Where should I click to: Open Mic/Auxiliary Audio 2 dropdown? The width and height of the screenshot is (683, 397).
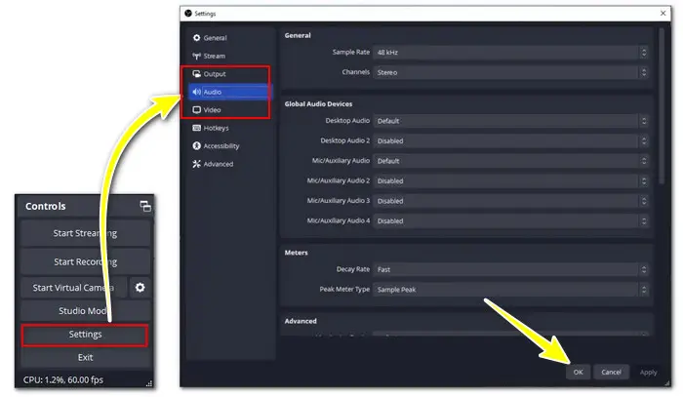pyautogui.click(x=510, y=181)
